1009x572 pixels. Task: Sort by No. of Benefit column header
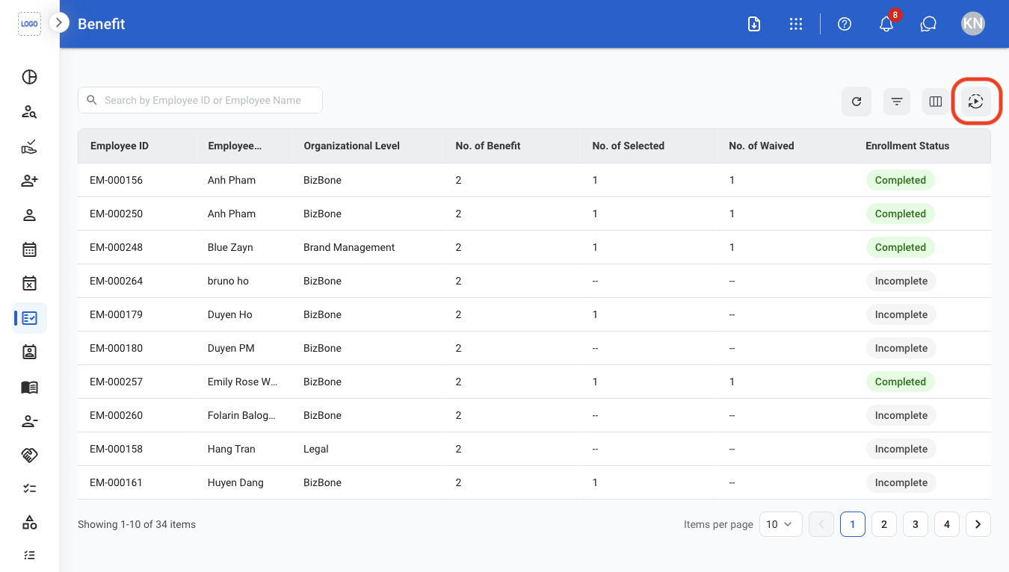(x=488, y=146)
